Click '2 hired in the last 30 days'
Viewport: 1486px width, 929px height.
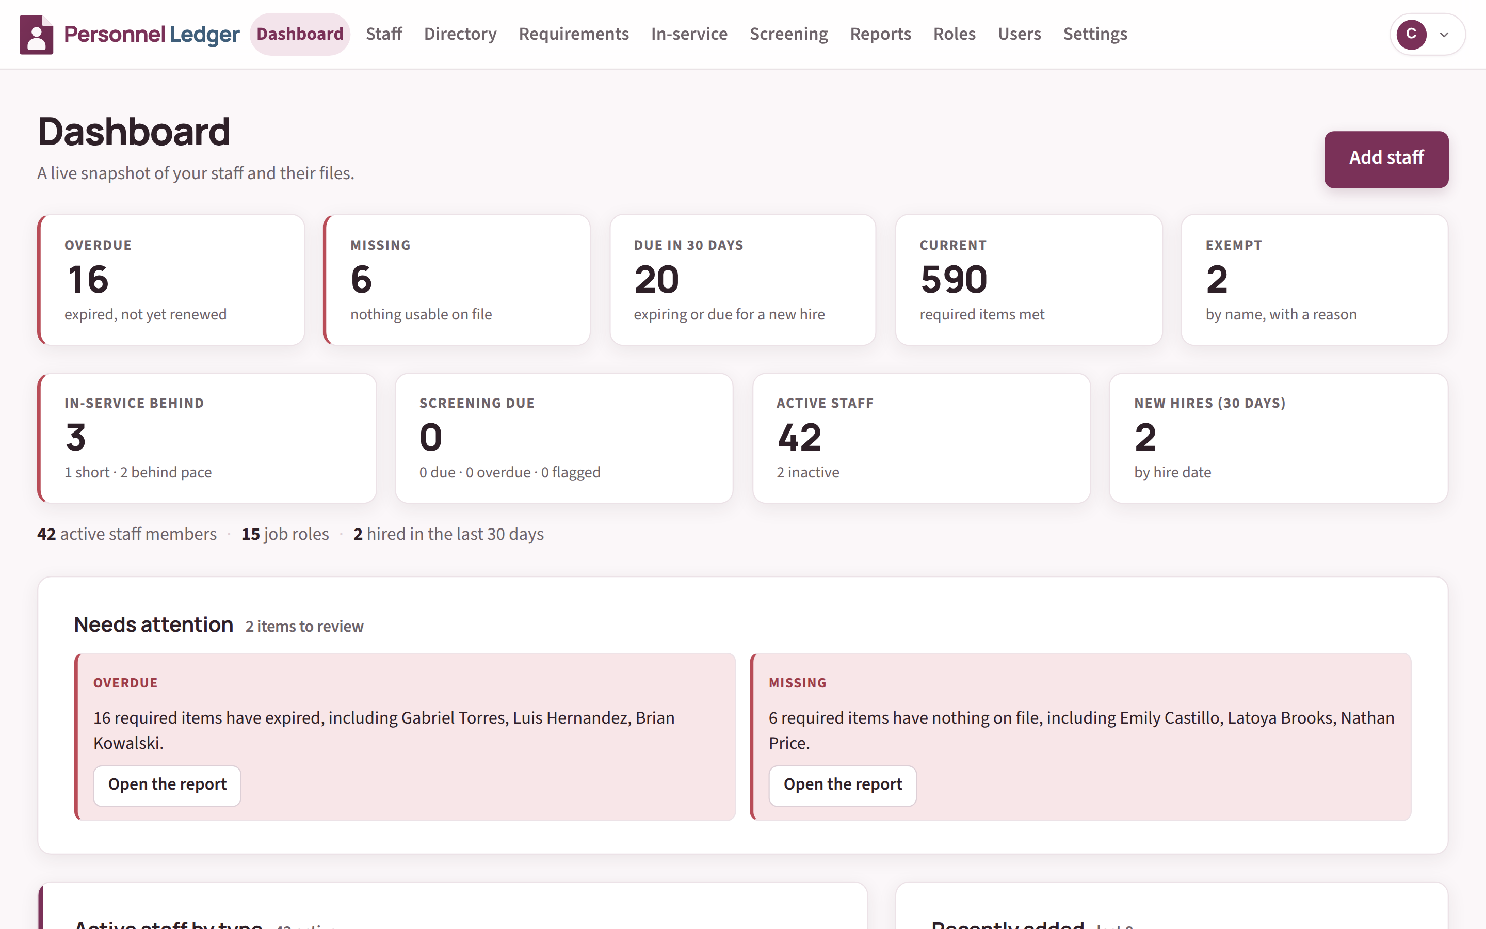(448, 534)
